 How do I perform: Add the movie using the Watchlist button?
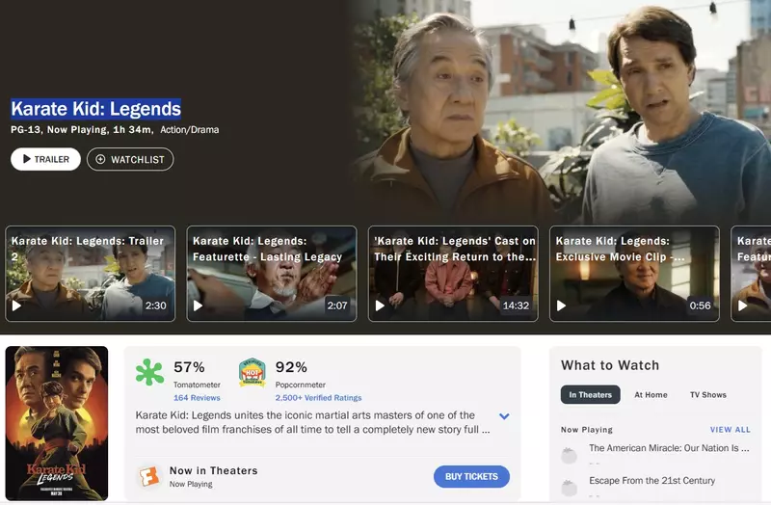130,159
